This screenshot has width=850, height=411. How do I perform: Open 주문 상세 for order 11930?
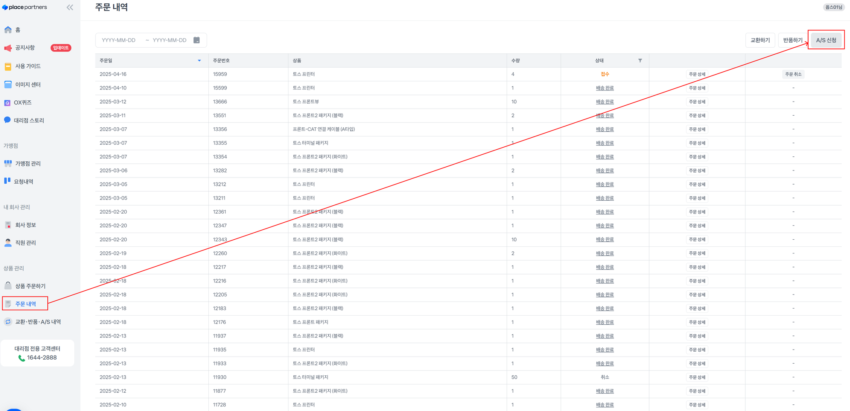pyautogui.click(x=697, y=377)
